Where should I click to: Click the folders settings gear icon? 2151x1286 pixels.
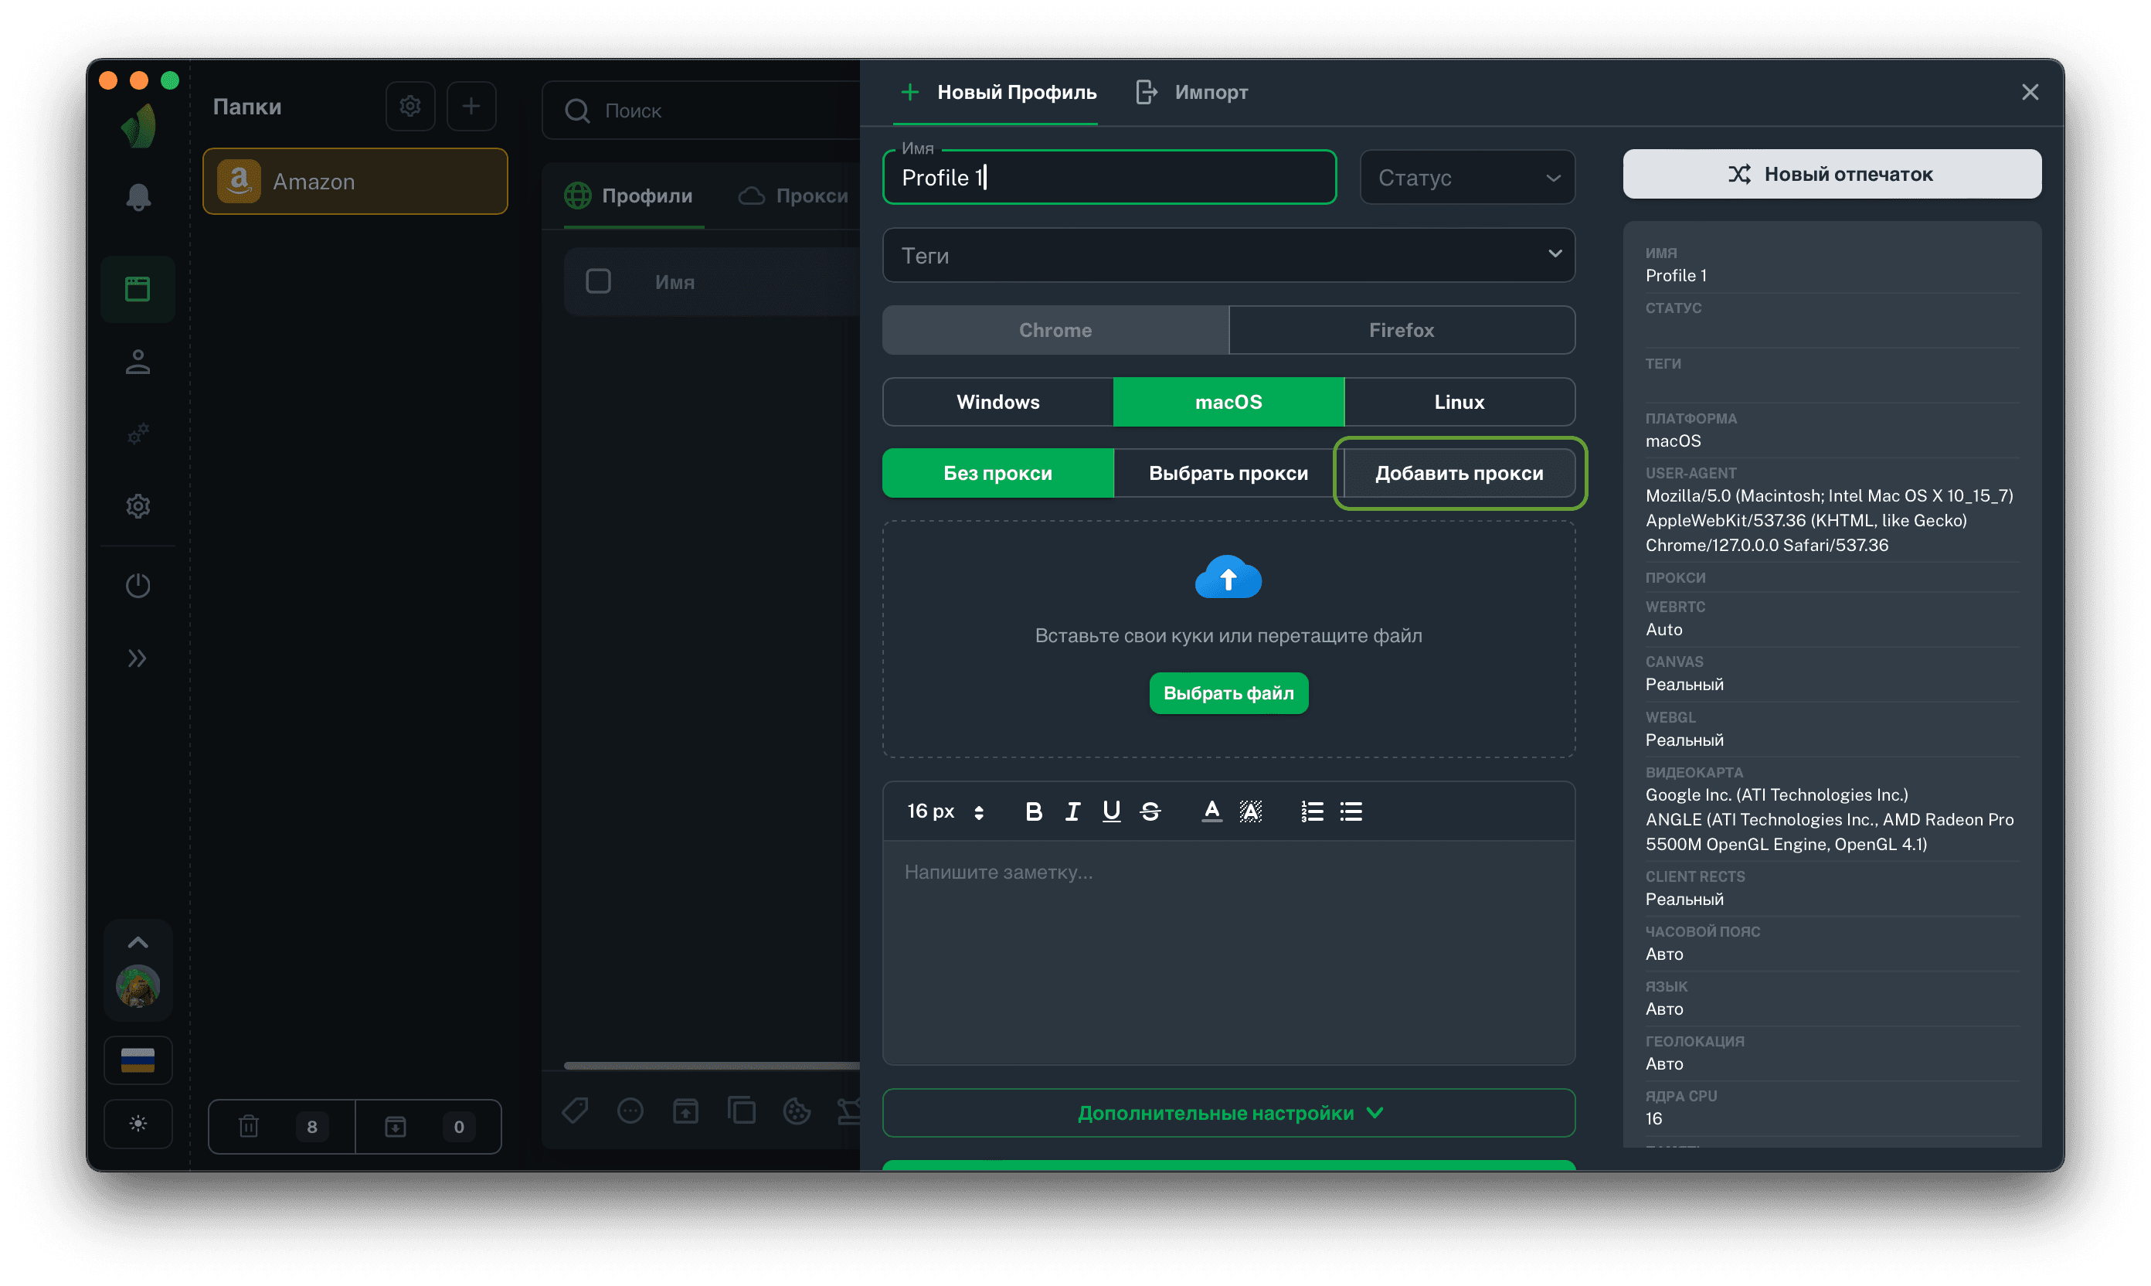(409, 107)
